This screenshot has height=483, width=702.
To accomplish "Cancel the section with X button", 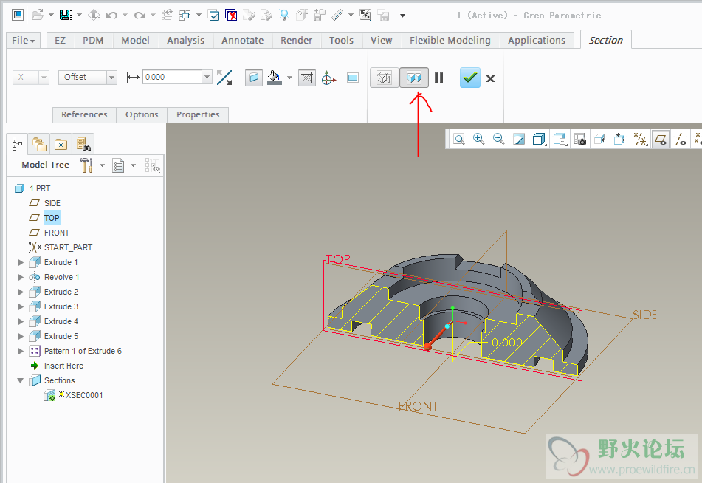I will coord(490,78).
